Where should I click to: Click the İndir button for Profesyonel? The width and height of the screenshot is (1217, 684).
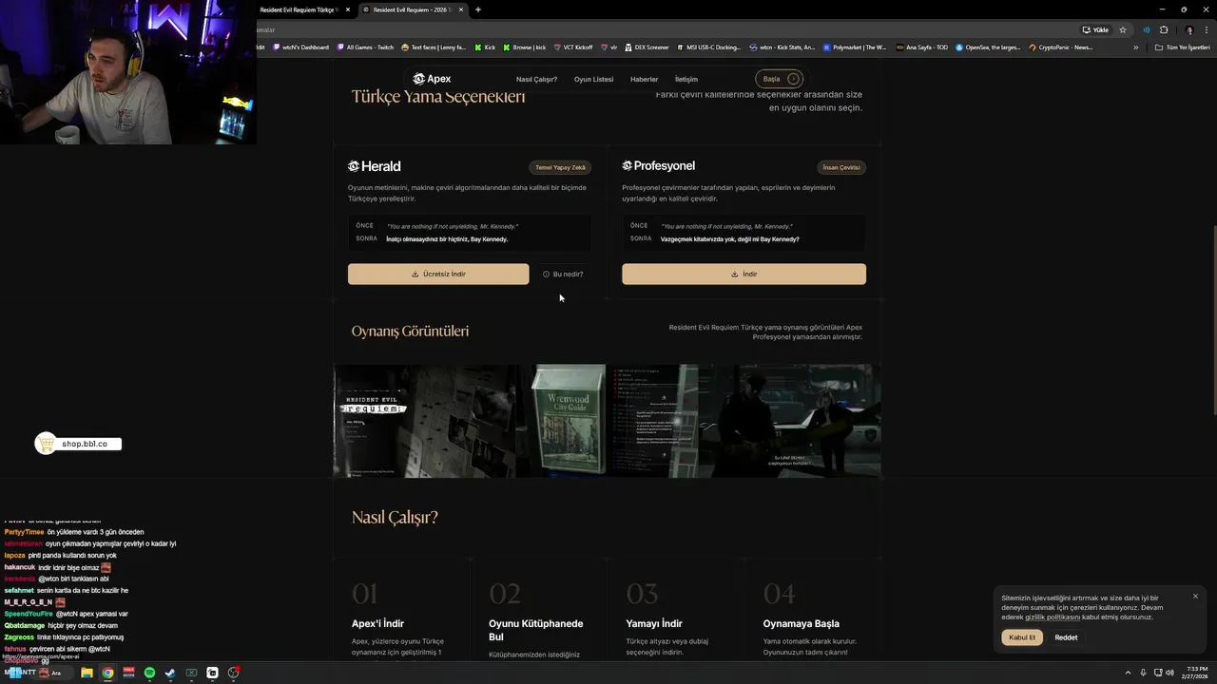pos(744,274)
